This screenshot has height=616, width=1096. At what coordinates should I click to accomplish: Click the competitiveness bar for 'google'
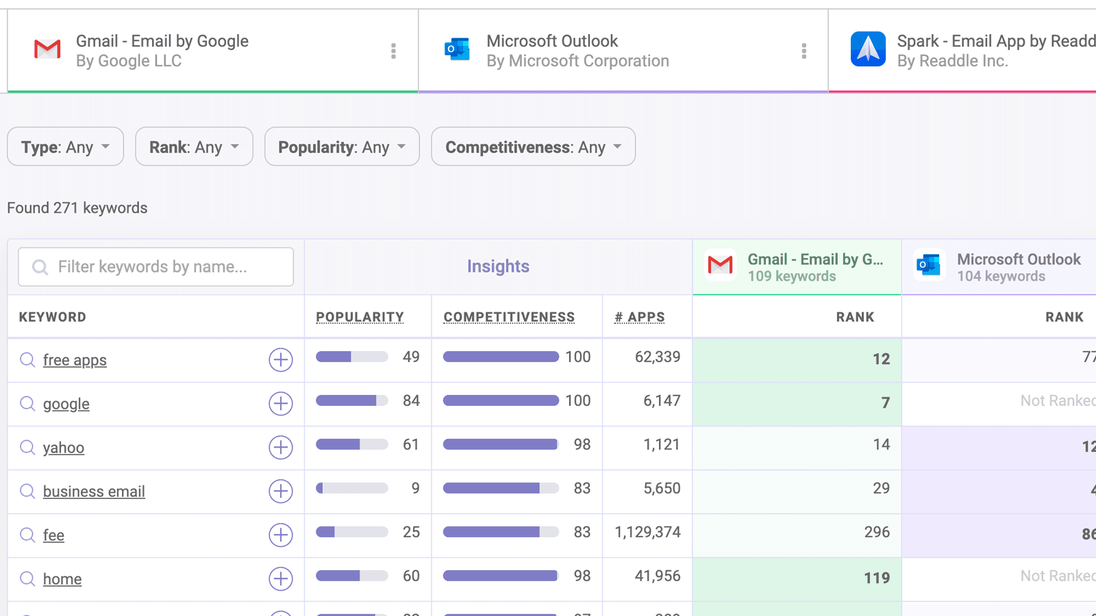tap(501, 400)
